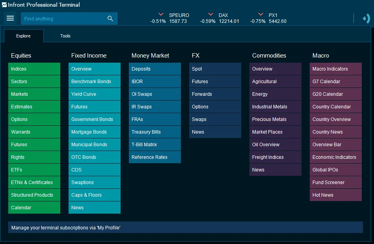Open the hamburger navigation menu

point(10,18)
